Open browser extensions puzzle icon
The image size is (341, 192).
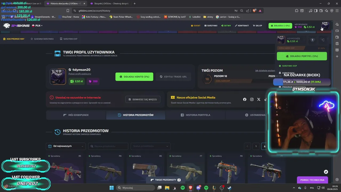click(x=297, y=11)
